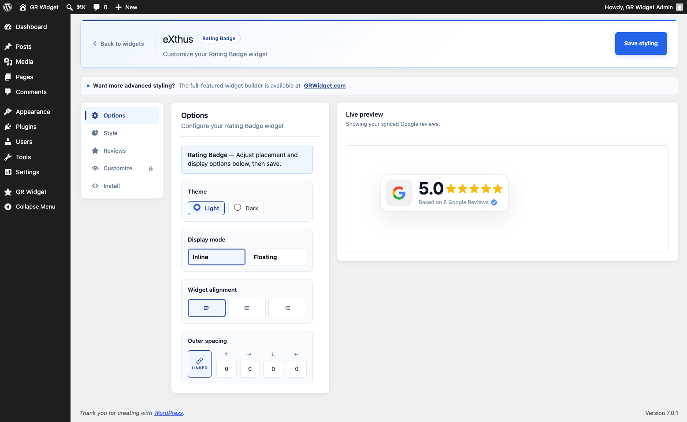Choose Floating display mode

pyautogui.click(x=278, y=257)
